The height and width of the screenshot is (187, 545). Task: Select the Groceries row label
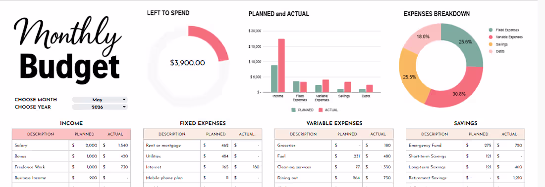(286, 146)
